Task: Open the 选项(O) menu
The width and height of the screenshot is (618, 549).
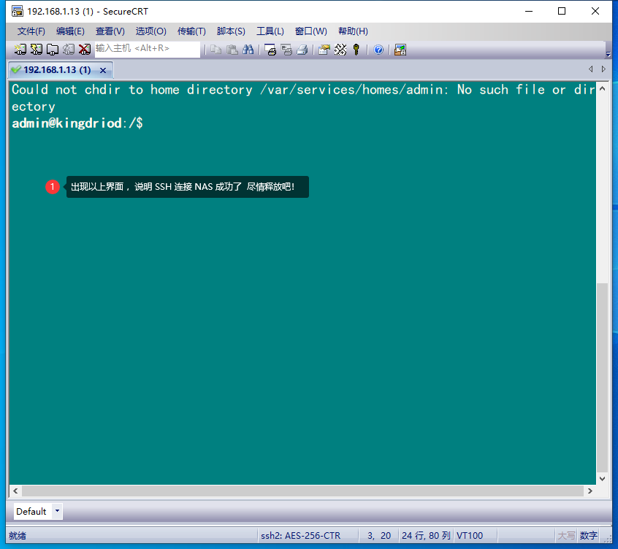Action: [151, 31]
